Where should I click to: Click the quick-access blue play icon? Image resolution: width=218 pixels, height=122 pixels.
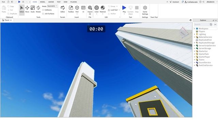point(19,2)
